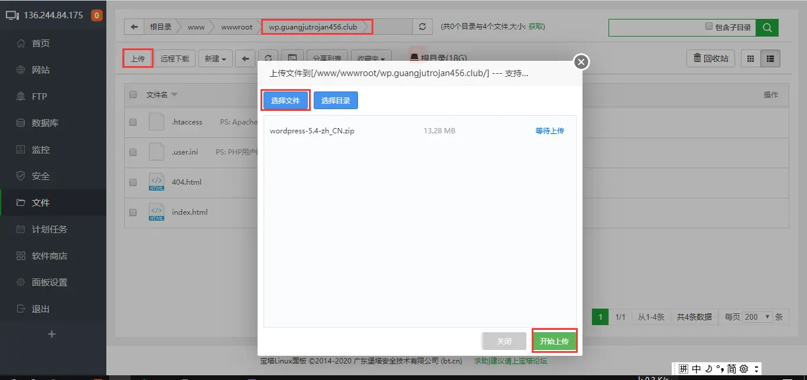Click the www breadcrumb segment
807x380 pixels.
(x=196, y=27)
